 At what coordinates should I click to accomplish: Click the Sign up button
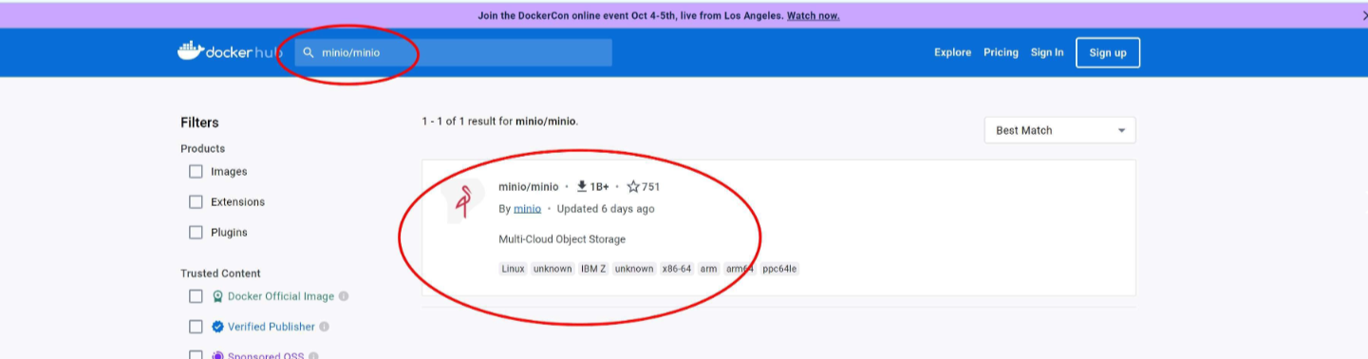1108,52
